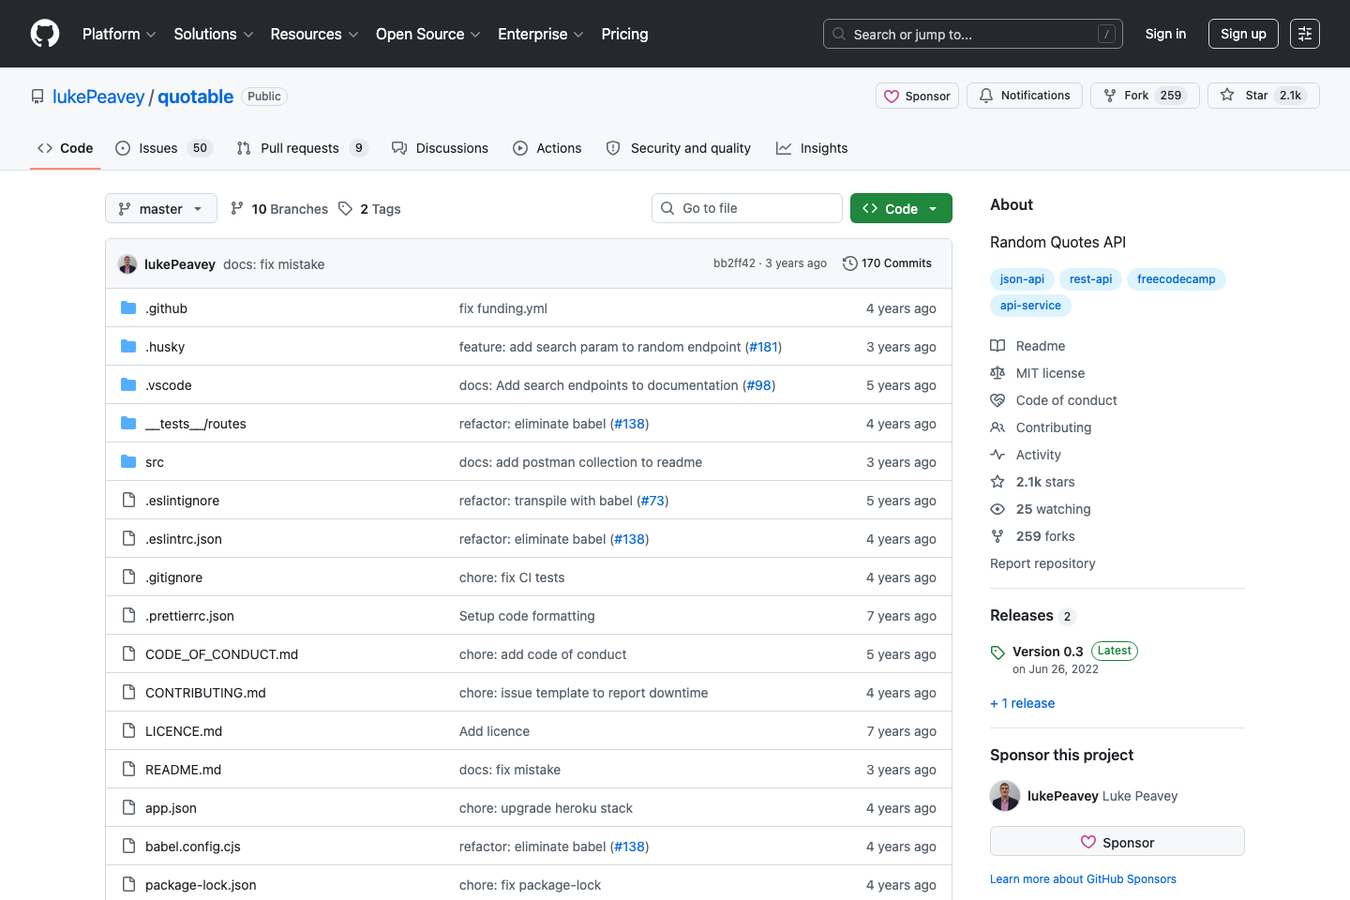The height and width of the screenshot is (900, 1350).
Task: Click the Contributing people icon
Action: [997, 427]
